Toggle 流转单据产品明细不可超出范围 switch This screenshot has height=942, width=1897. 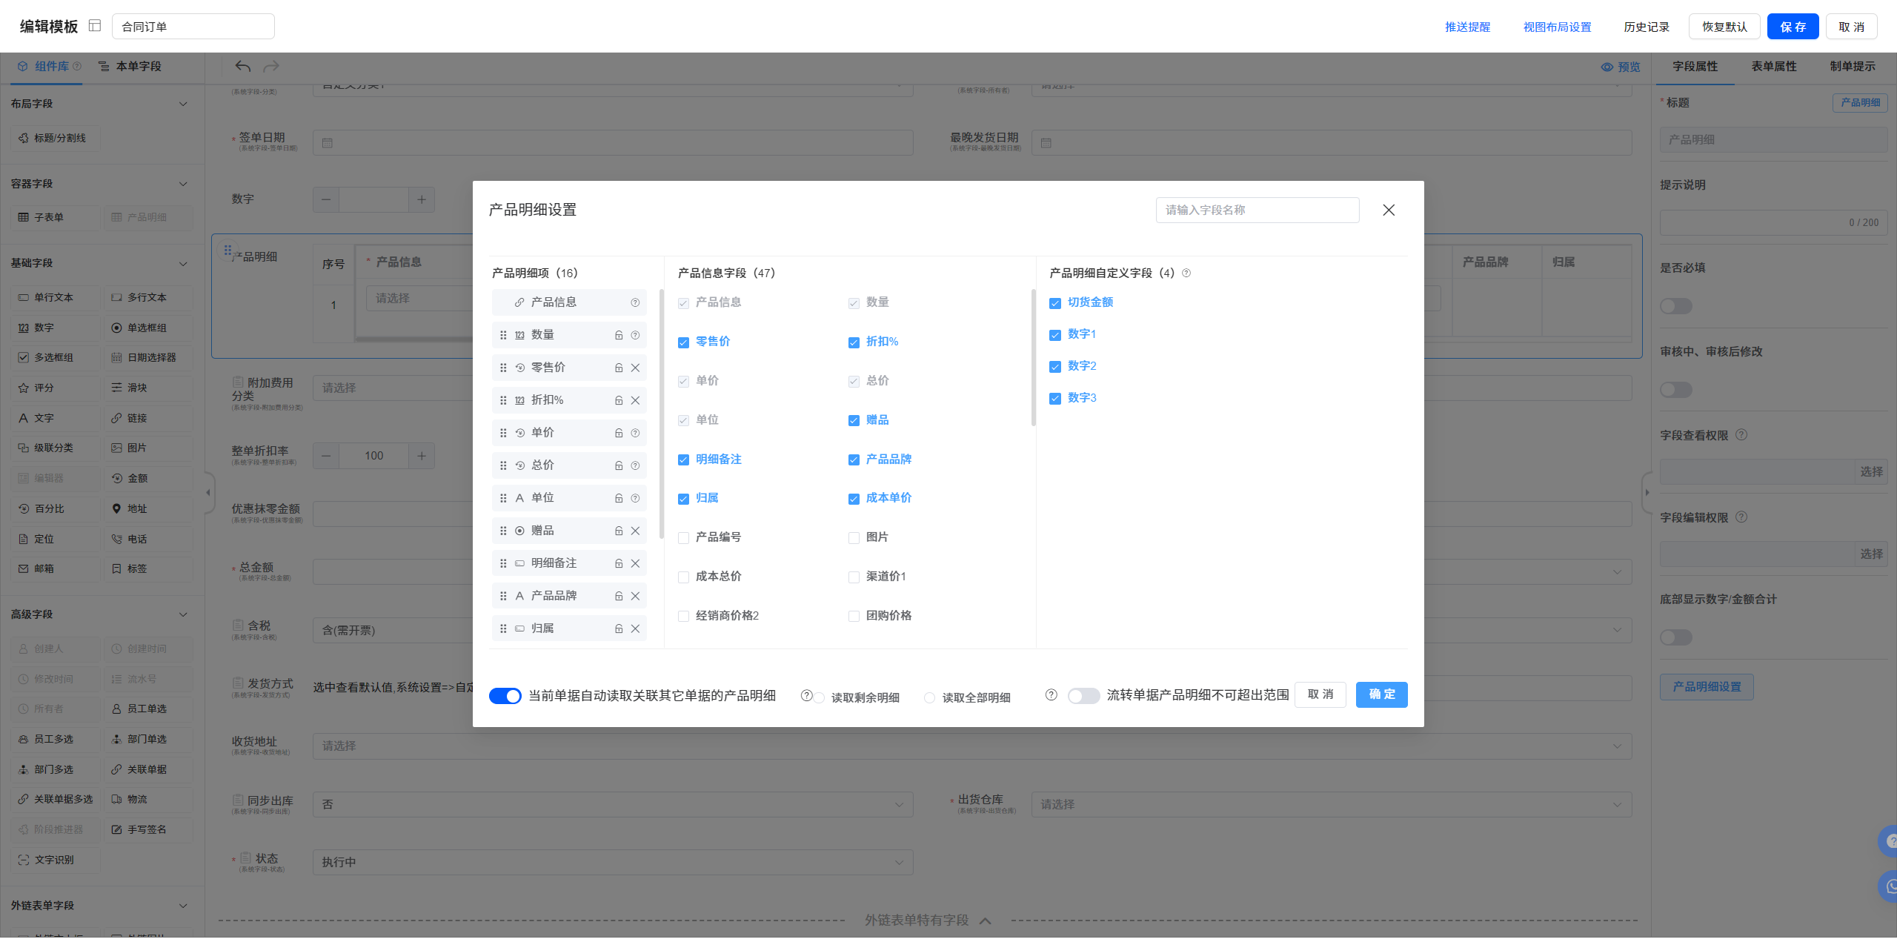click(1083, 695)
